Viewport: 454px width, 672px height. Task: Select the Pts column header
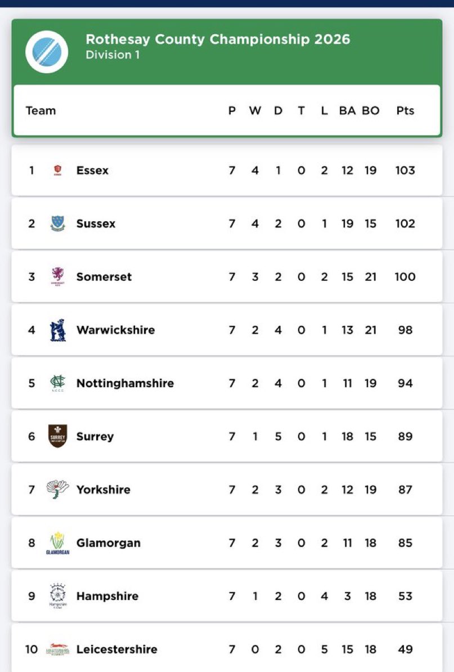[x=405, y=110]
